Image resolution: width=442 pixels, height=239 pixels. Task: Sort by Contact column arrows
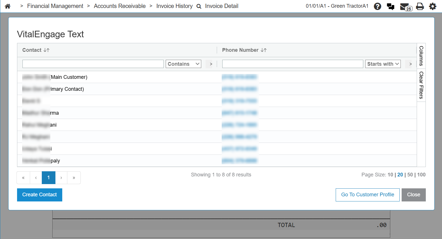pos(47,50)
